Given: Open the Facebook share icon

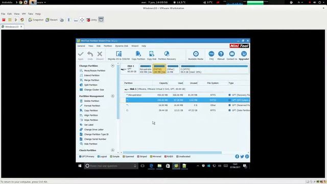Looking at the screenshot, I should (x=237, y=156).
